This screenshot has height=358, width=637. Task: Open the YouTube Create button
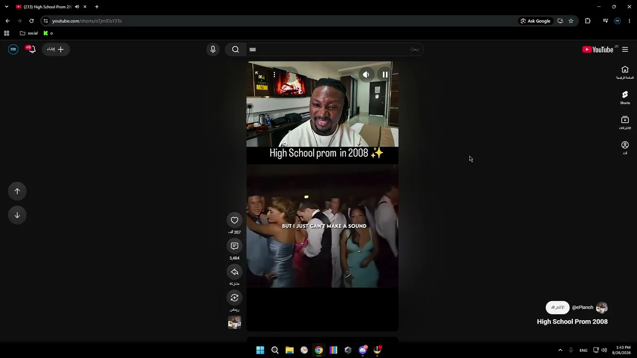[x=56, y=49]
